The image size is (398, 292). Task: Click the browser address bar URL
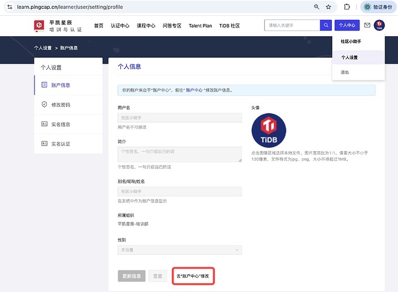pyautogui.click(x=70, y=7)
